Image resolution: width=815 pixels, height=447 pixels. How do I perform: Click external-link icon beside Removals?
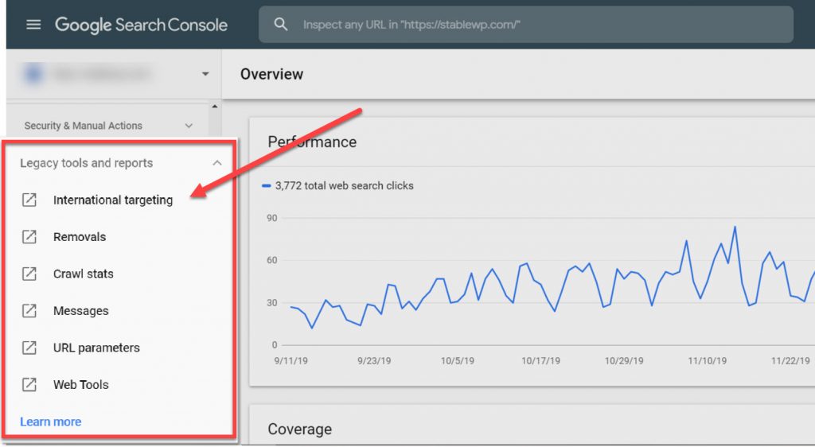click(29, 237)
